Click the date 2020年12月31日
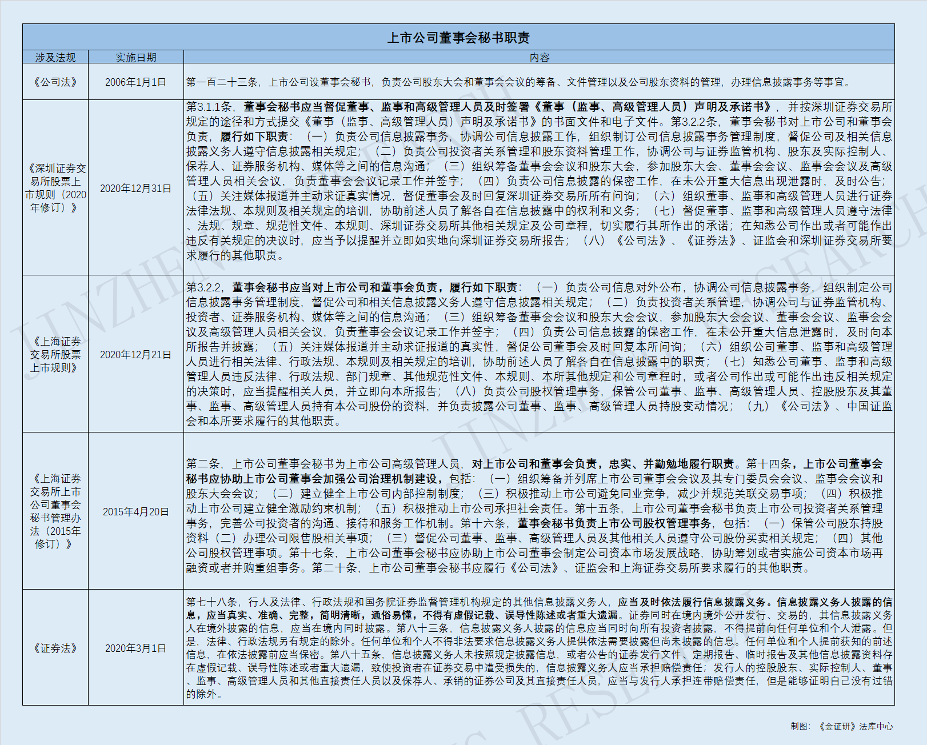This screenshot has width=927, height=745. [136, 188]
